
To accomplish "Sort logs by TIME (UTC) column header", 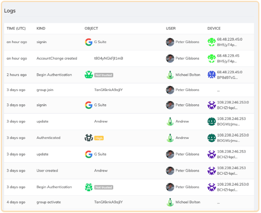I will tap(16, 29).
